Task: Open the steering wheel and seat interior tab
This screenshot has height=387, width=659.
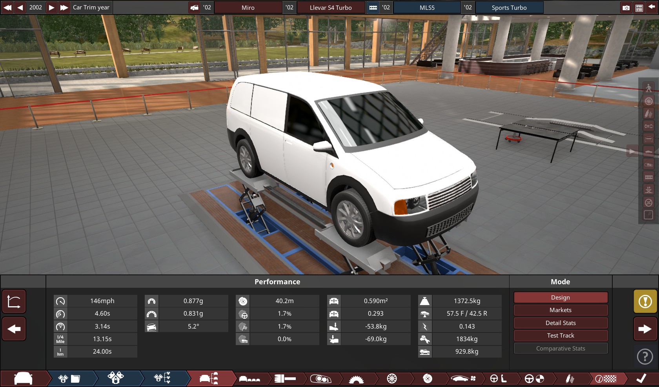Action: click(x=499, y=378)
